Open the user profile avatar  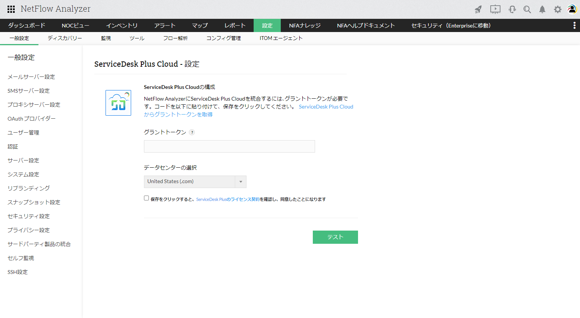click(x=572, y=9)
